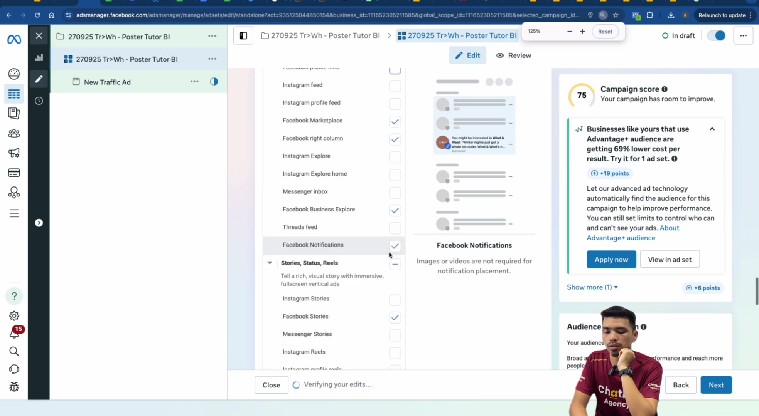
Task: Uncheck the Facebook Stories checkbox
Action: coord(395,317)
